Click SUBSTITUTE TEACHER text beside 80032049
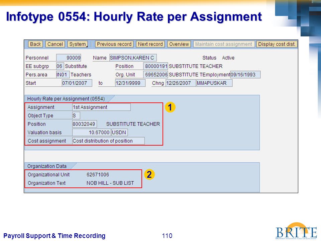This screenshot has height=241, width=321. click(133, 124)
